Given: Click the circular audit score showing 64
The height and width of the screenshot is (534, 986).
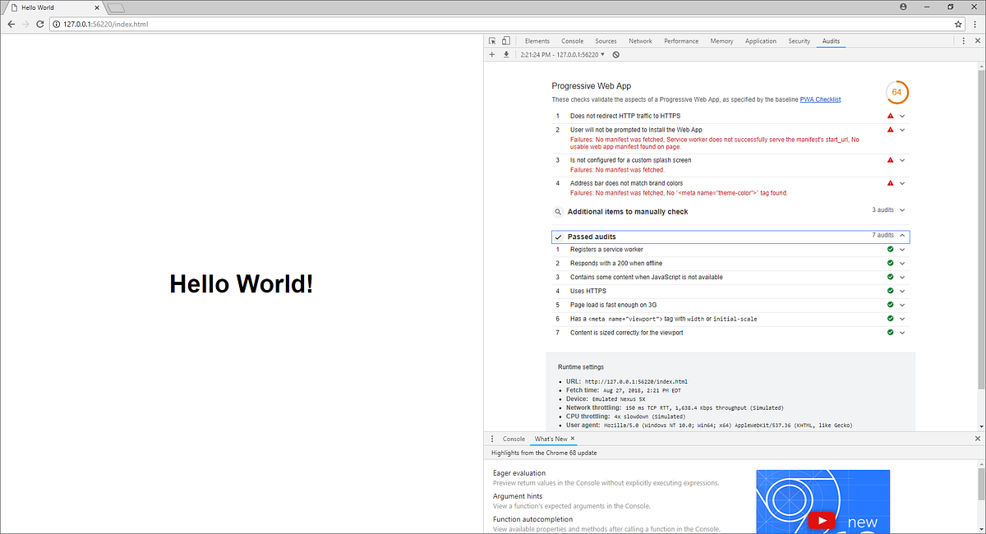Looking at the screenshot, I should pyautogui.click(x=897, y=92).
